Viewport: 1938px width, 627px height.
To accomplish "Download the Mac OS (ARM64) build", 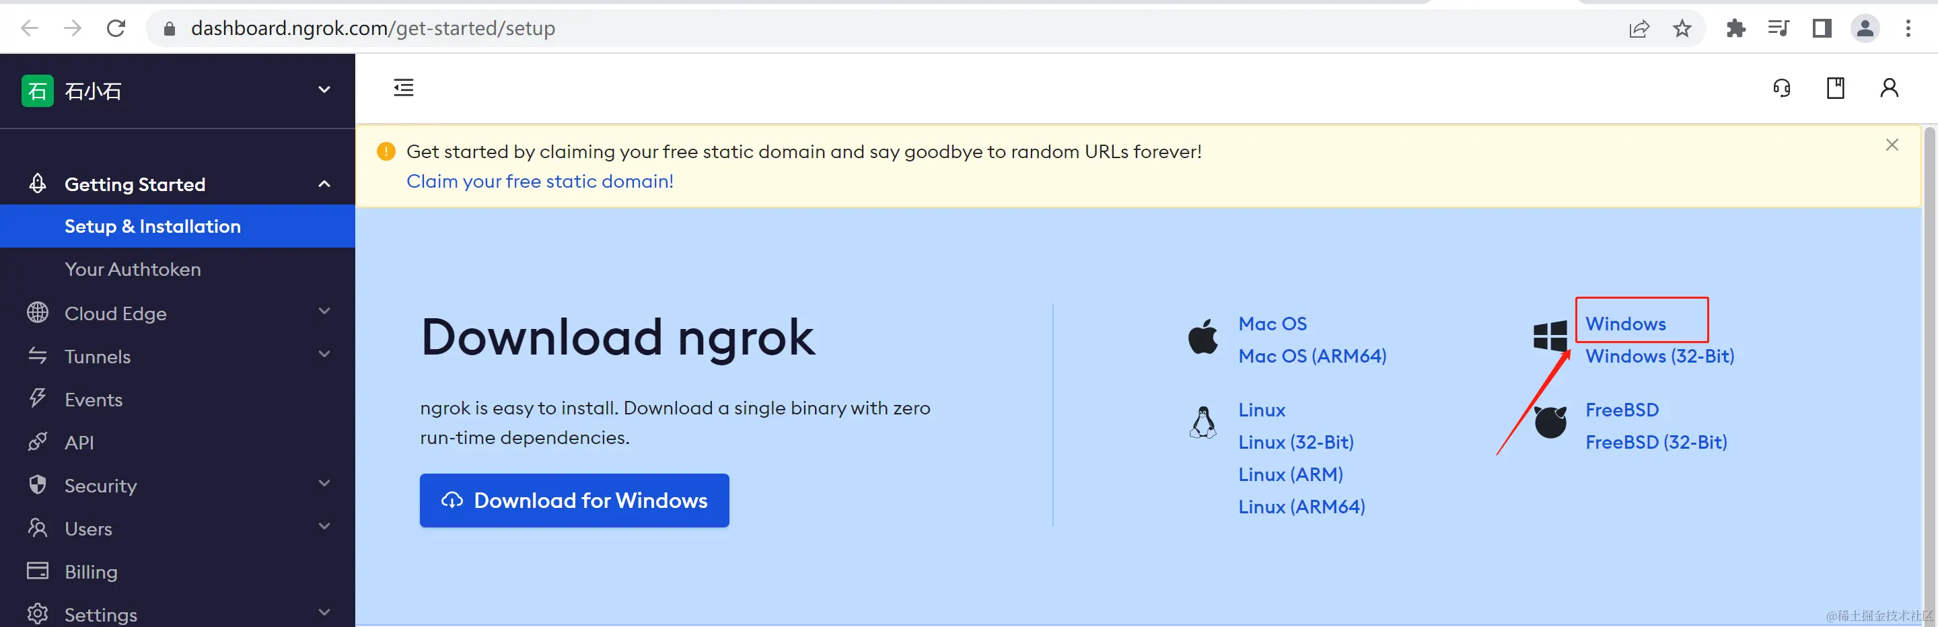I will click(x=1312, y=356).
